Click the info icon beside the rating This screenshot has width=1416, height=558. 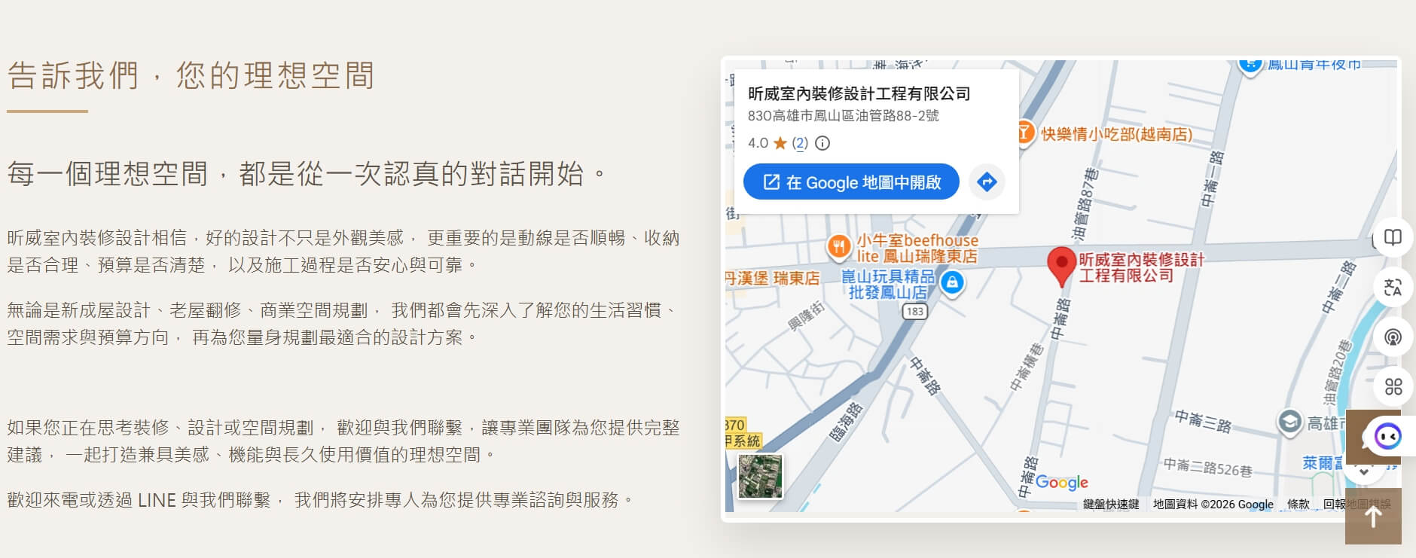[x=822, y=143]
